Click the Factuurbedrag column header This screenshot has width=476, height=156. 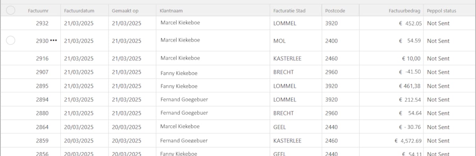(x=405, y=11)
